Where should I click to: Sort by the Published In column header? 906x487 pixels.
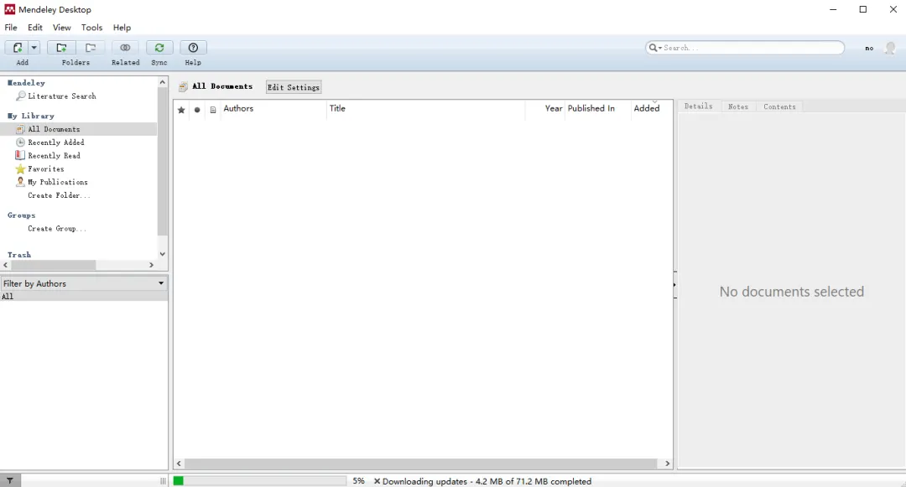click(x=591, y=108)
